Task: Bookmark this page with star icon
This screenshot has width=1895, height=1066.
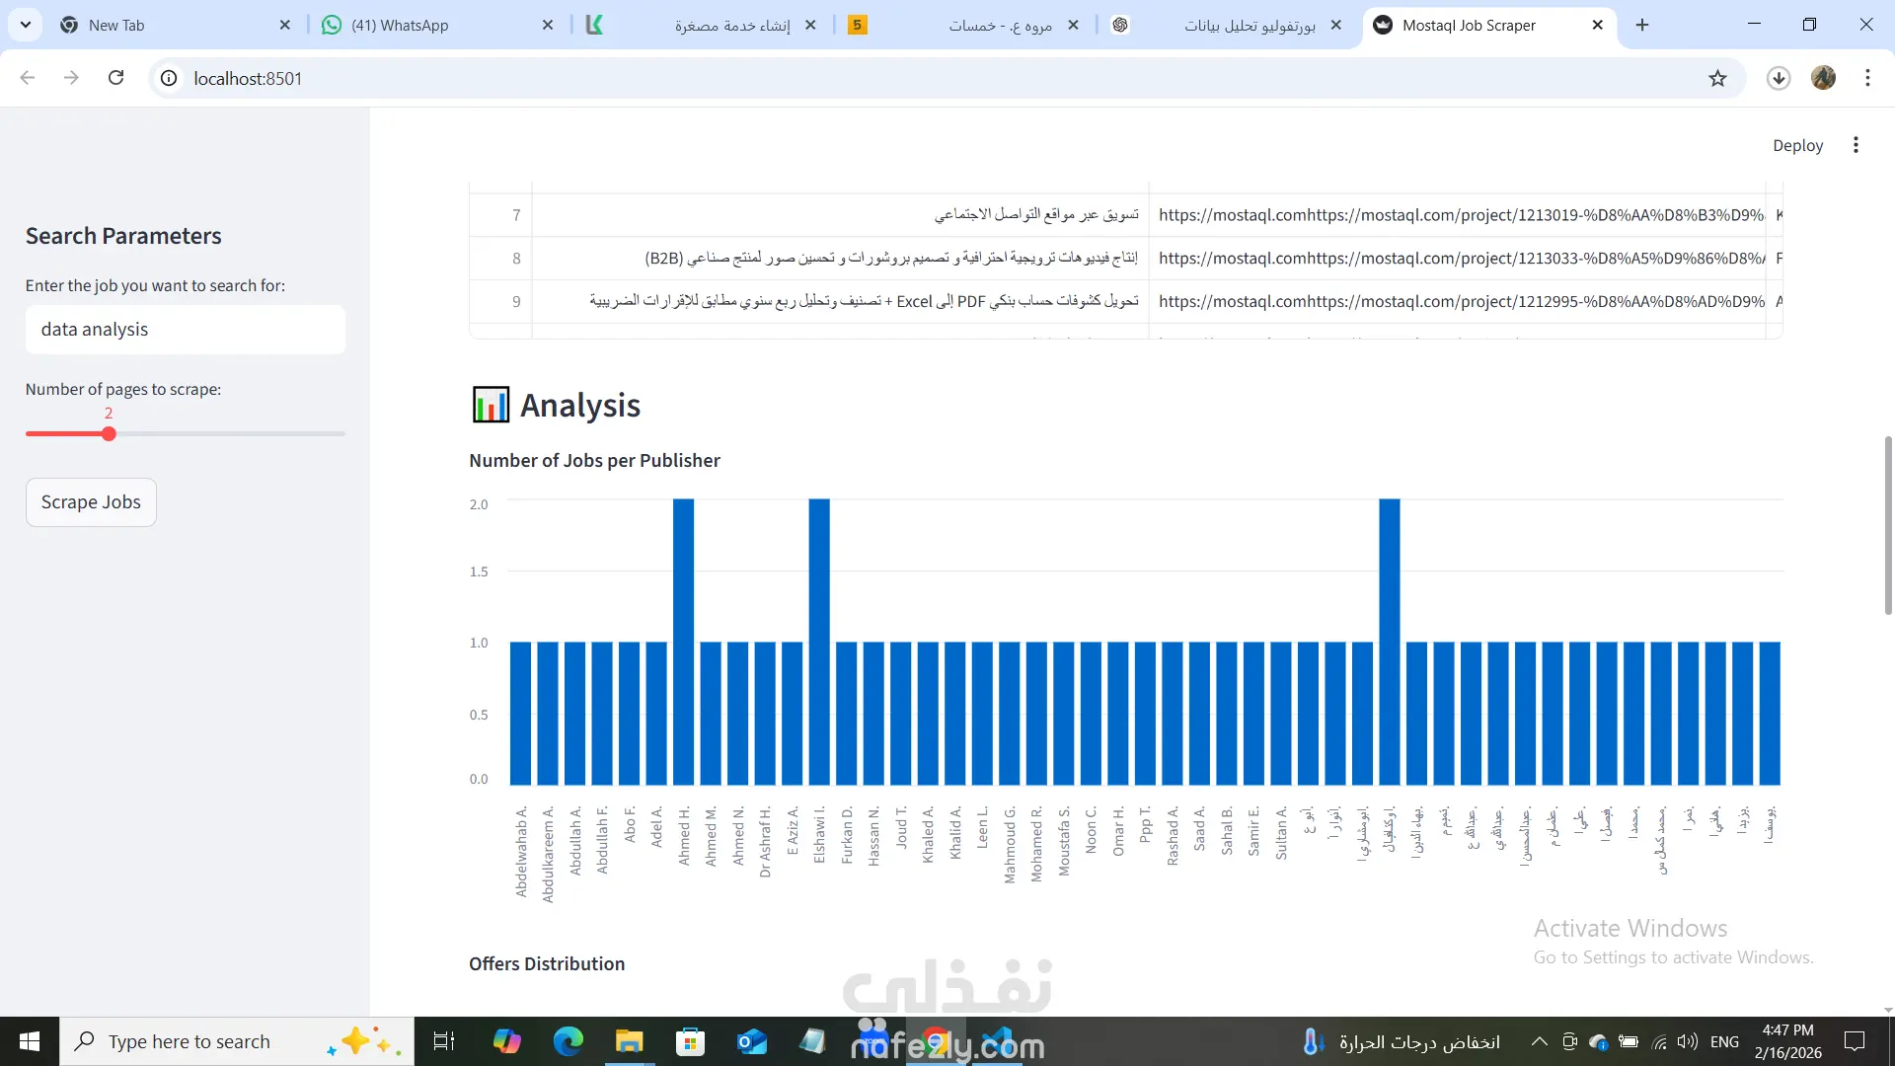Action: coord(1717,78)
